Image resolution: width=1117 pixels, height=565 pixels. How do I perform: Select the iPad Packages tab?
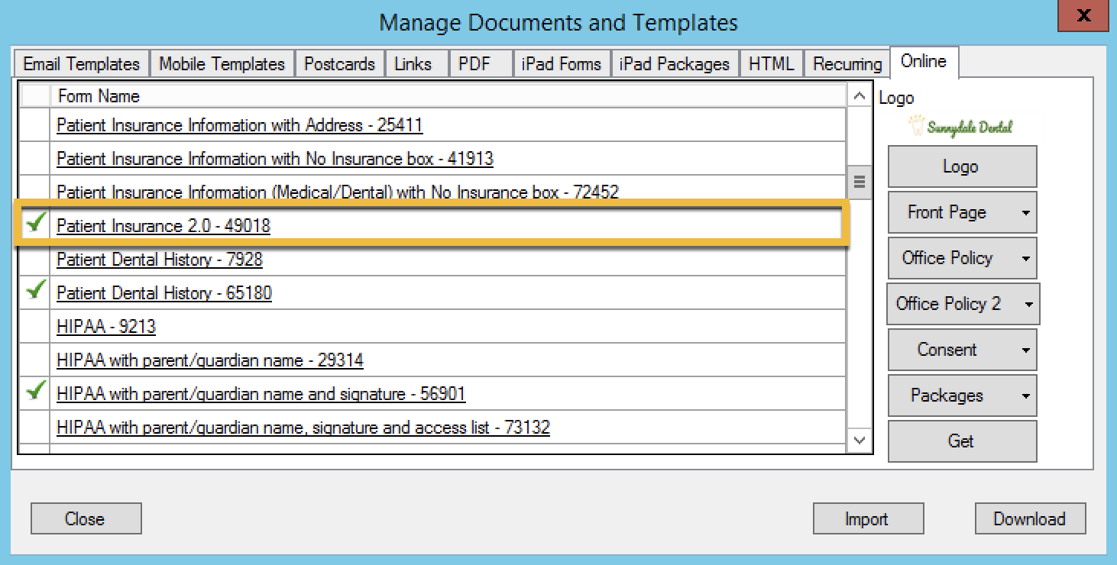coord(675,64)
